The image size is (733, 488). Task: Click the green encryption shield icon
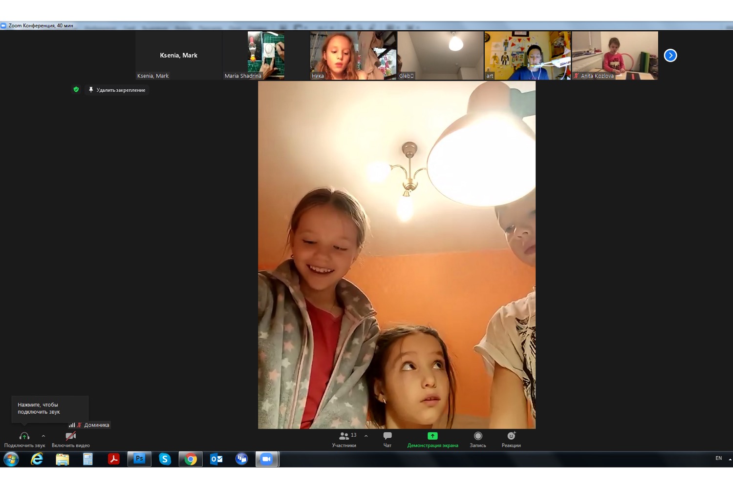76,90
